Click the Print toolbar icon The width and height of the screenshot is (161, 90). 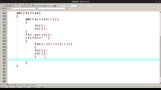pyautogui.click(x=14, y=6)
